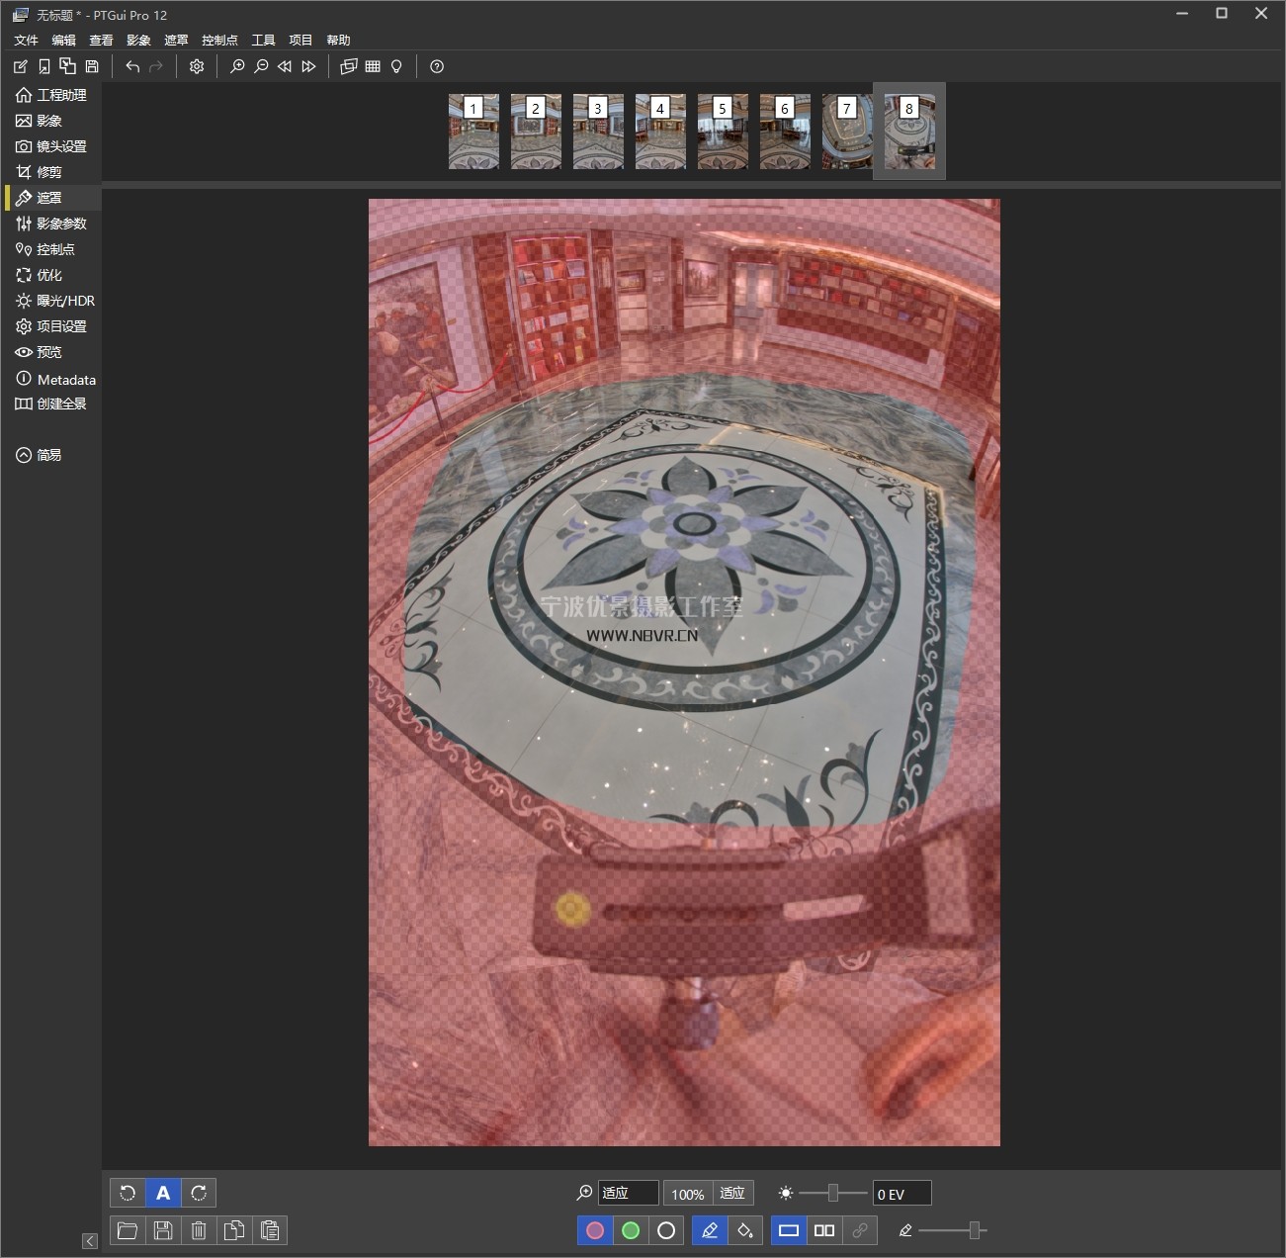Click the undo arrow in the toolbar
This screenshot has height=1258, width=1286.
132,66
